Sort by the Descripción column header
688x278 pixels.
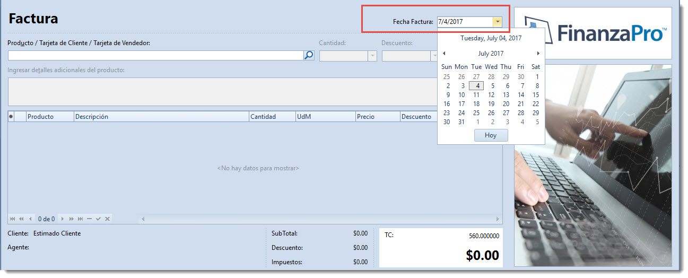tap(161, 117)
